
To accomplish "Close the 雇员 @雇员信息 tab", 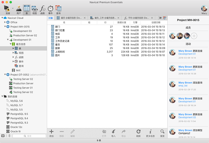I will coord(84,18).
